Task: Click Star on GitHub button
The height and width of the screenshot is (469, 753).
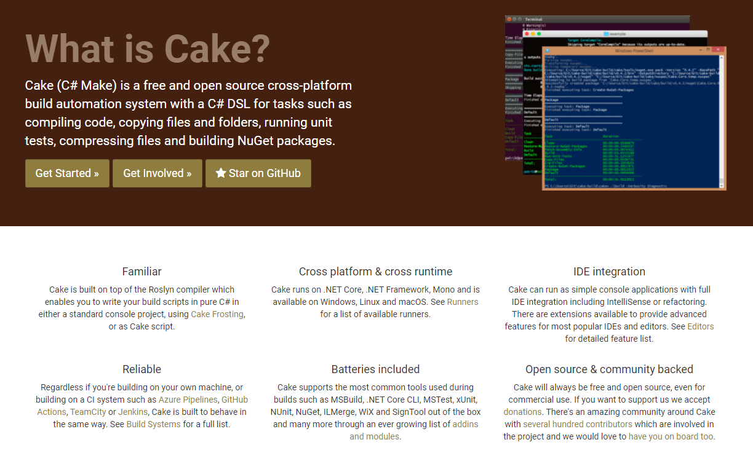Action: (x=258, y=173)
